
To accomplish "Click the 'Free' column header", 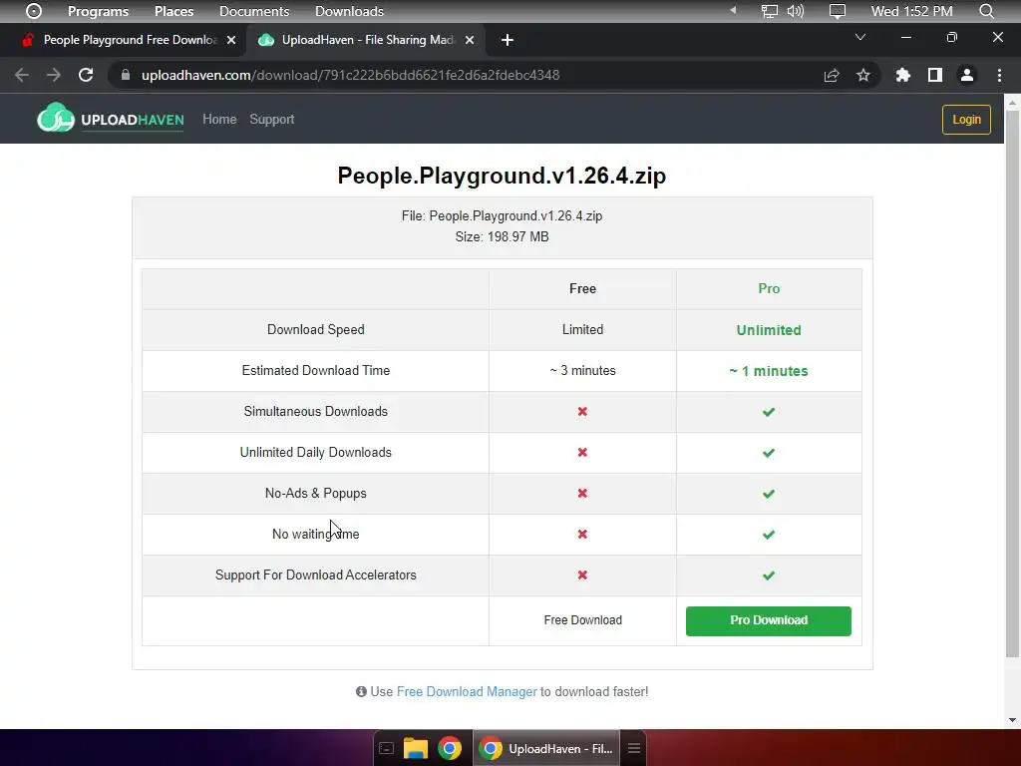I will click(x=582, y=288).
